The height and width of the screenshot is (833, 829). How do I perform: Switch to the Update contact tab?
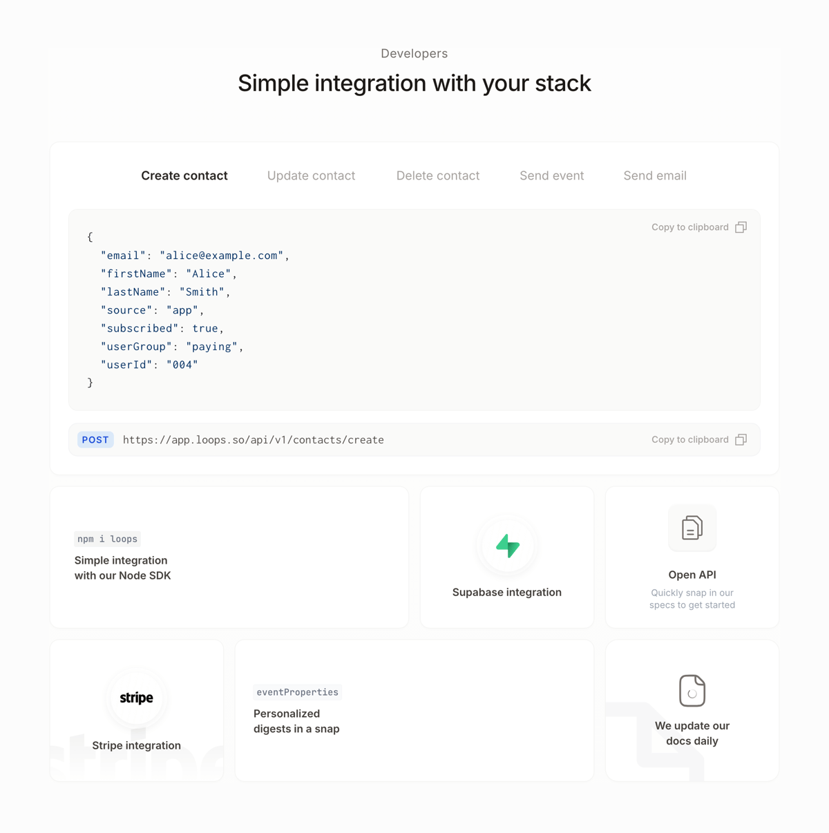311,175
